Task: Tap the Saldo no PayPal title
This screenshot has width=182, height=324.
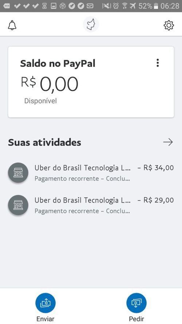Action: click(58, 64)
